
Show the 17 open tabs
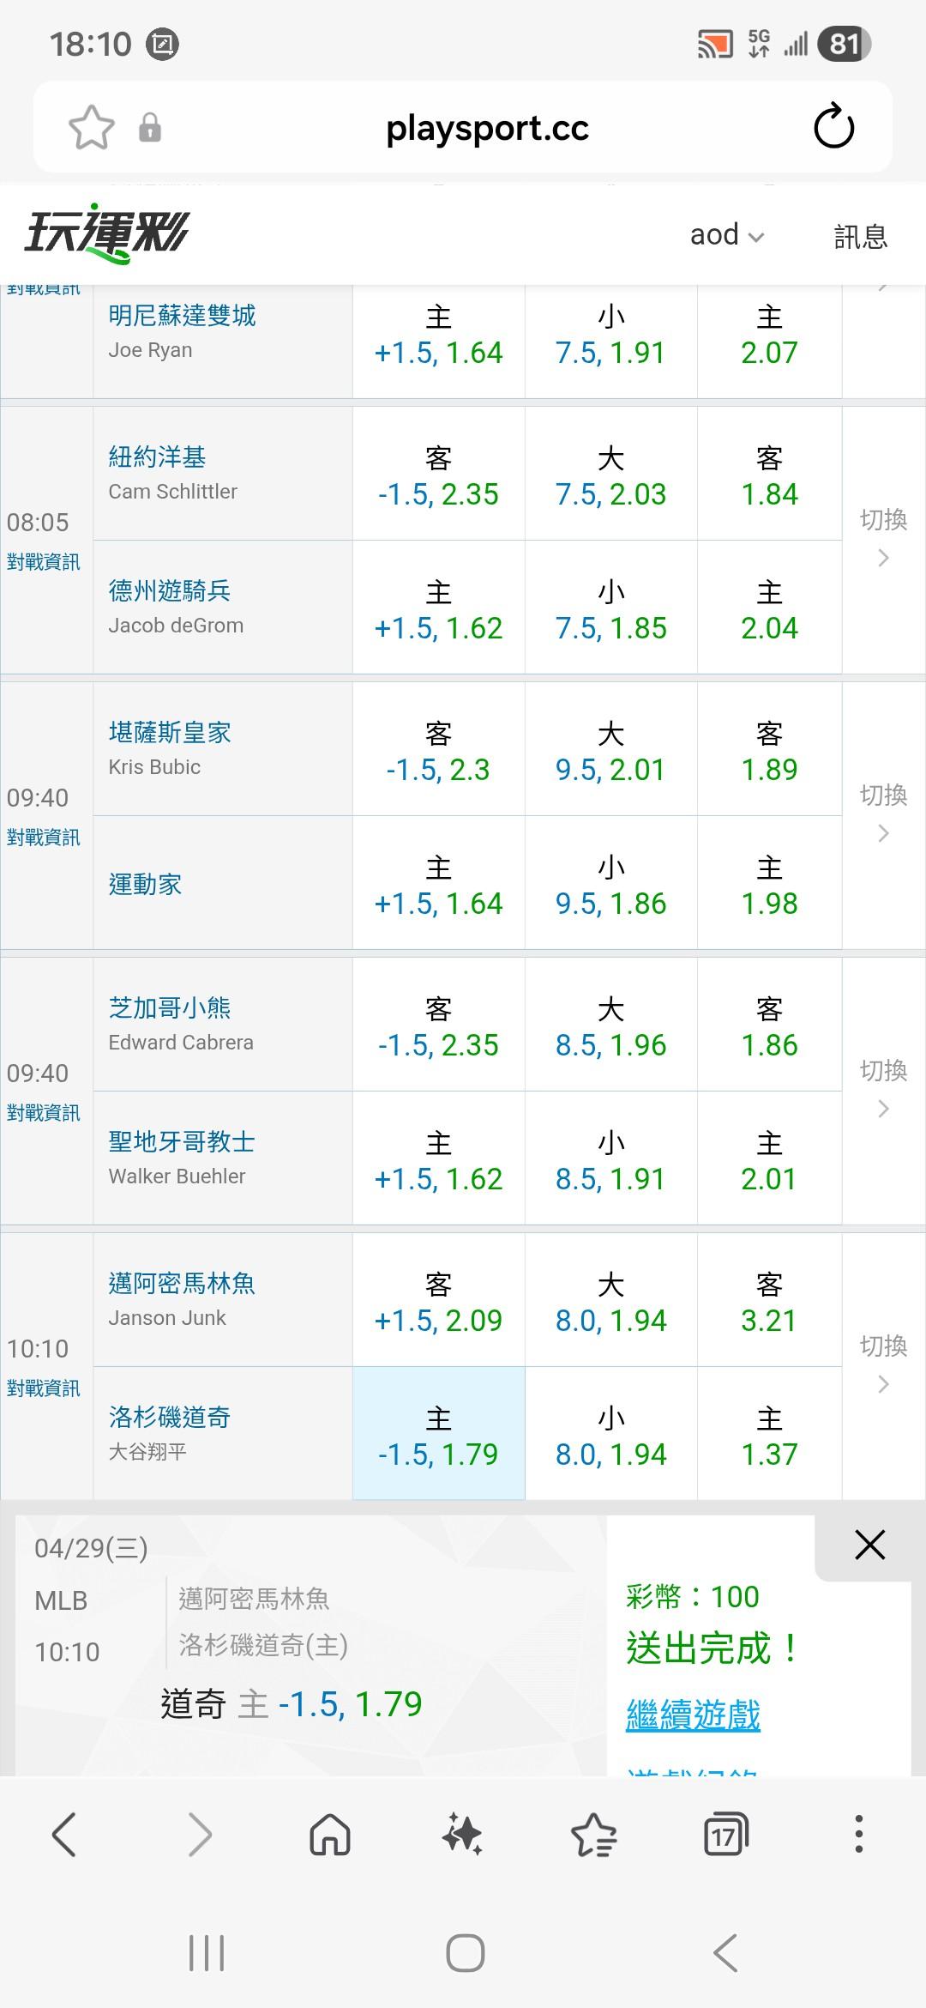725,1835
